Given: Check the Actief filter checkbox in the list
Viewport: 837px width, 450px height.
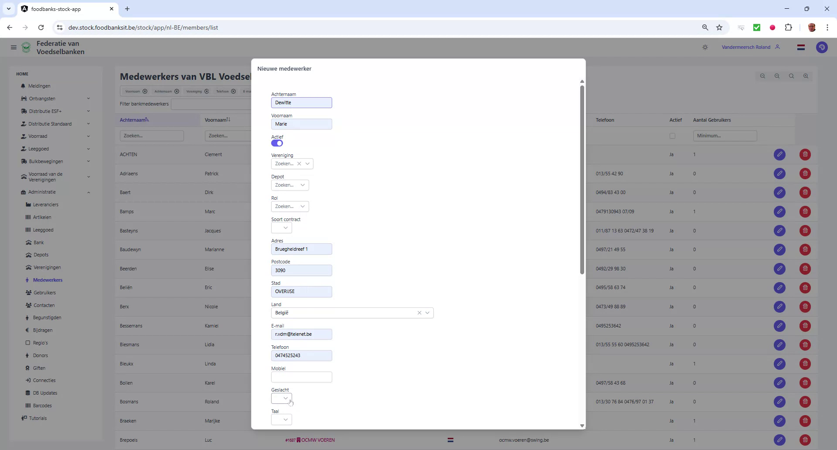Looking at the screenshot, I should pos(672,136).
